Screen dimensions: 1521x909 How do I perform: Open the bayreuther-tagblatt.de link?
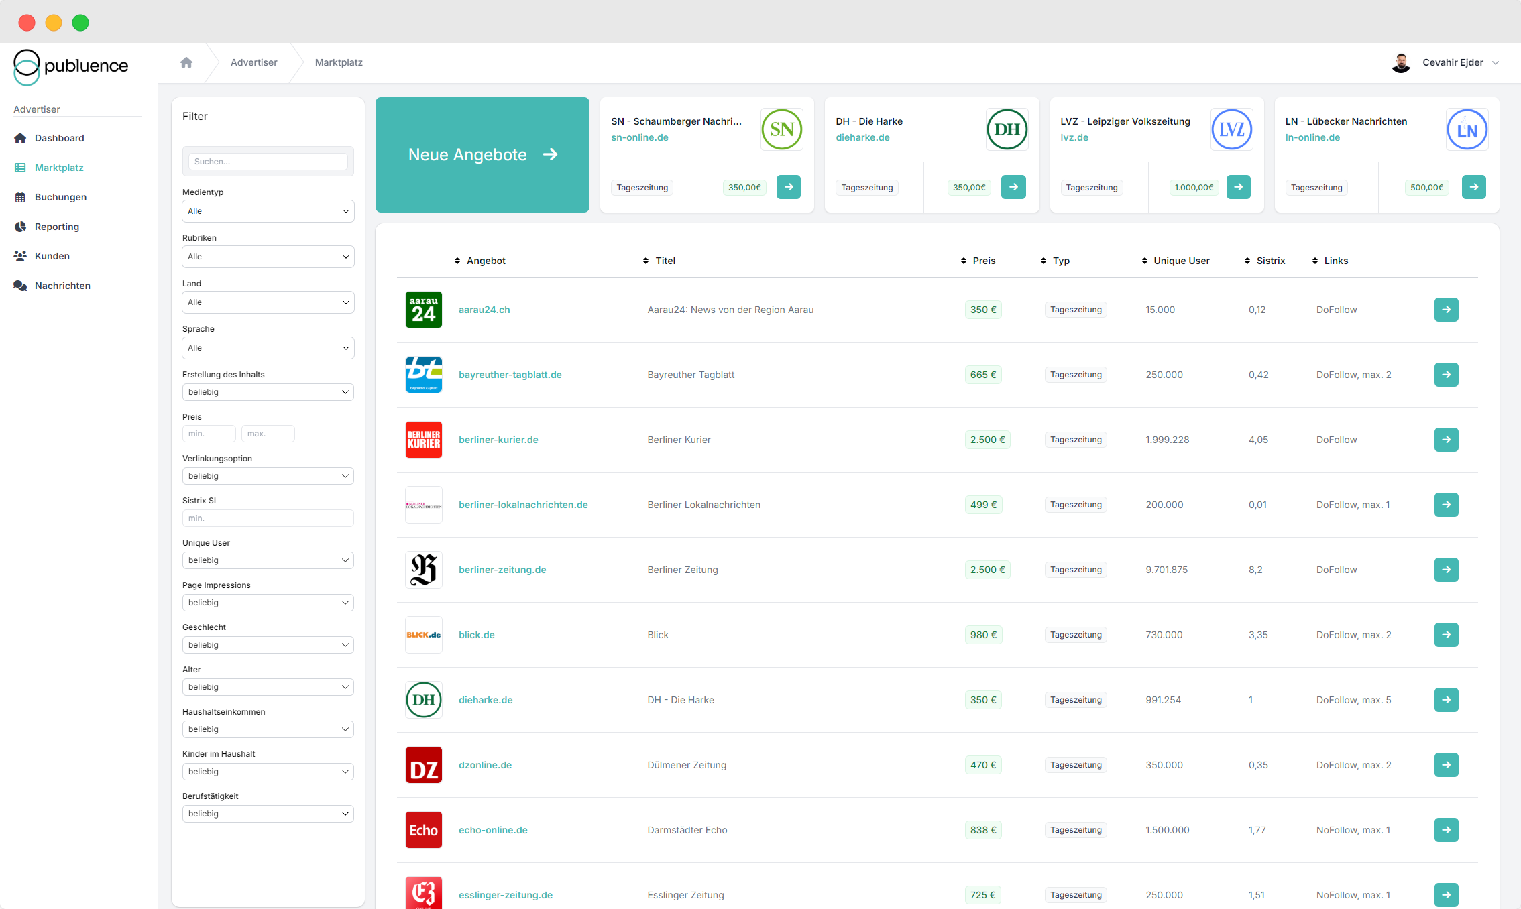(x=510, y=375)
